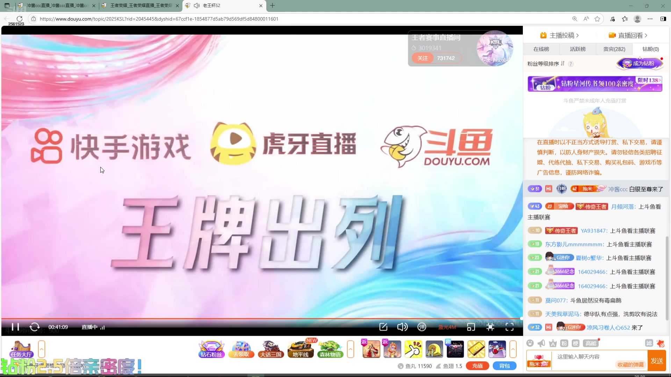Click the question mark help icon
This screenshot has height=377, width=671.
tap(571, 64)
